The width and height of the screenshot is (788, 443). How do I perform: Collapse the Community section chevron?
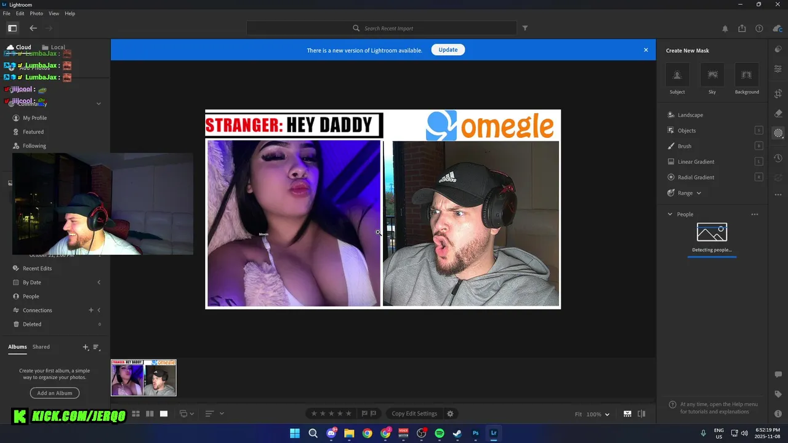tap(98, 103)
